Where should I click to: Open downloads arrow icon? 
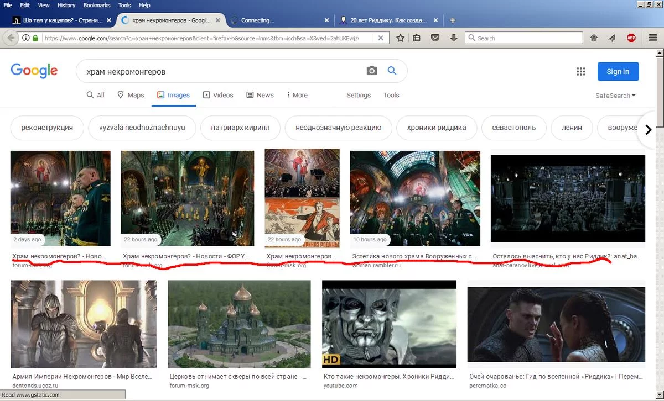click(x=454, y=38)
